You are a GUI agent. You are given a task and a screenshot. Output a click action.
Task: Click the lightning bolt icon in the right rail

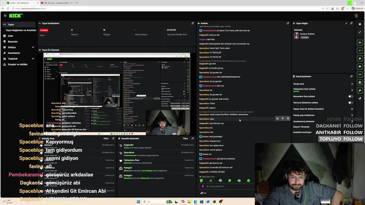360,50
